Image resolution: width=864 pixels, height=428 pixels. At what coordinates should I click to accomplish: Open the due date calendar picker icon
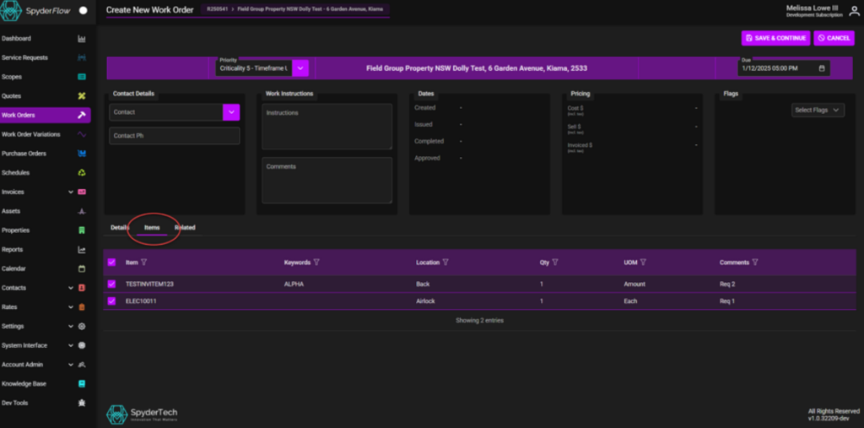(x=822, y=68)
